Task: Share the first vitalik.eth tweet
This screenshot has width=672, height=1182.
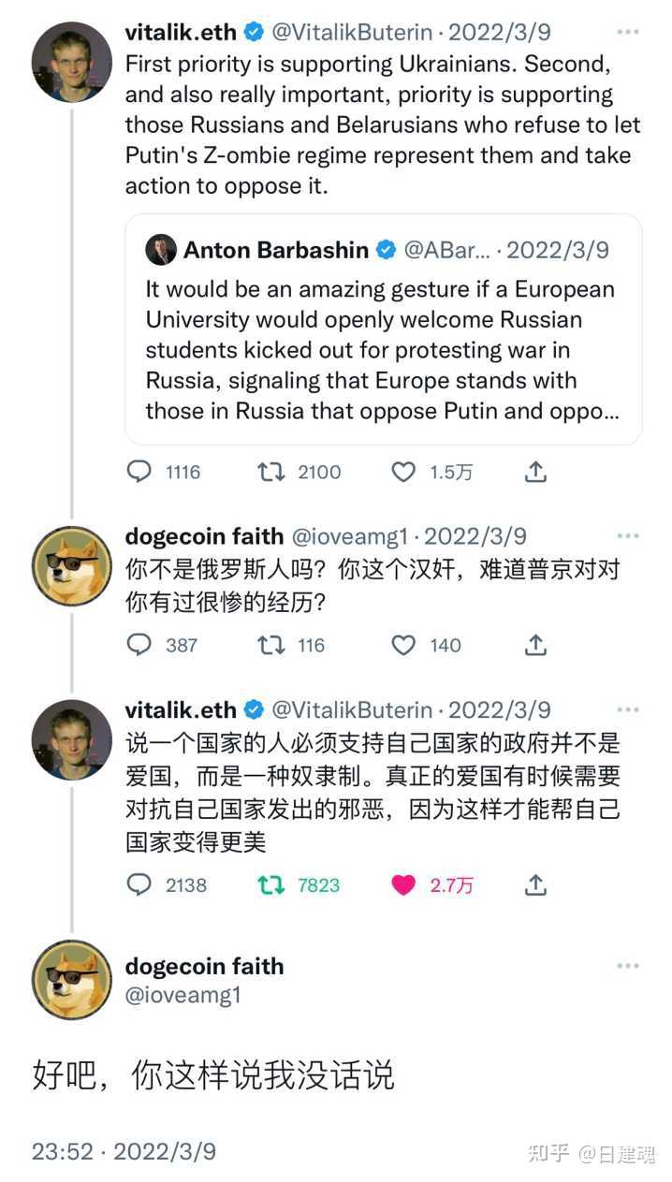Action: click(x=535, y=472)
